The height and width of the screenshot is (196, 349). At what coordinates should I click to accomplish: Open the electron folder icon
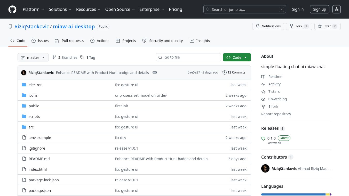tap(24, 85)
